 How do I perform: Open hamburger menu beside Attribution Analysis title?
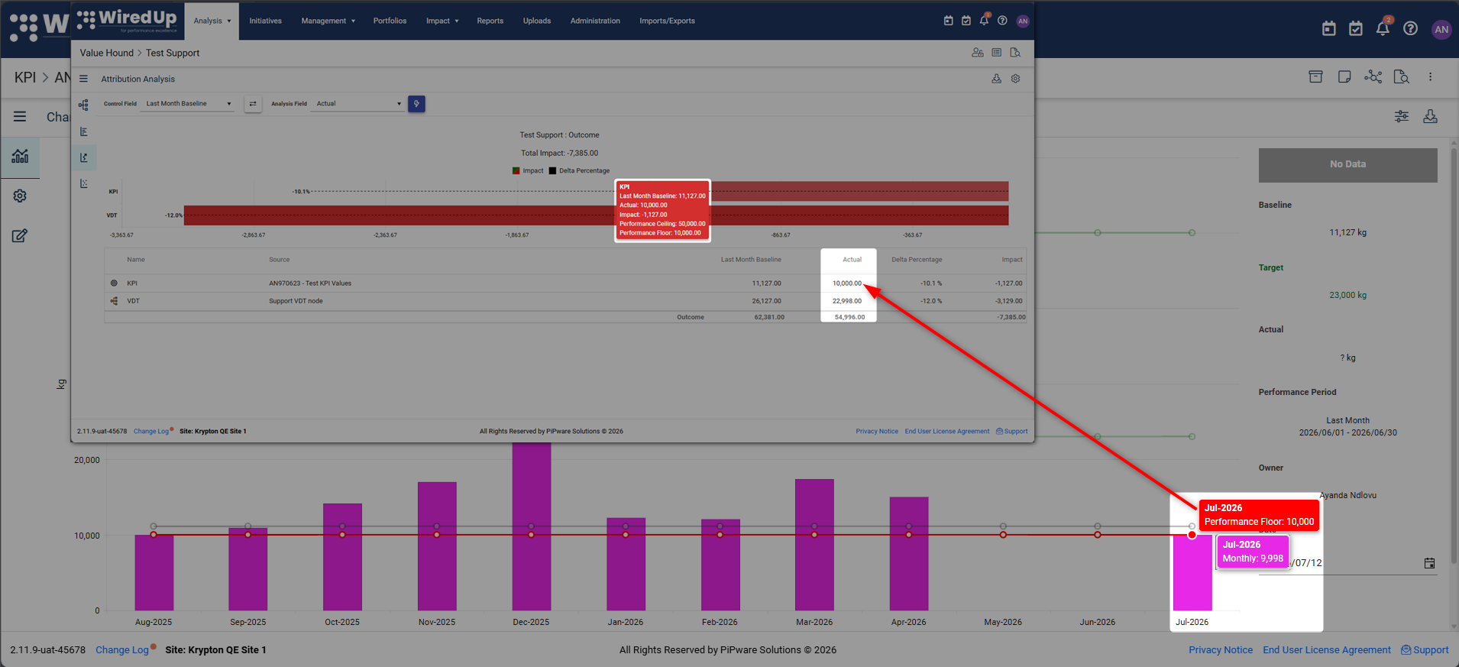pos(83,79)
